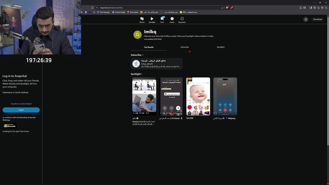Click Use phone number instead link
Image resolution: width=329 pixels, height=185 pixels.
point(21,104)
